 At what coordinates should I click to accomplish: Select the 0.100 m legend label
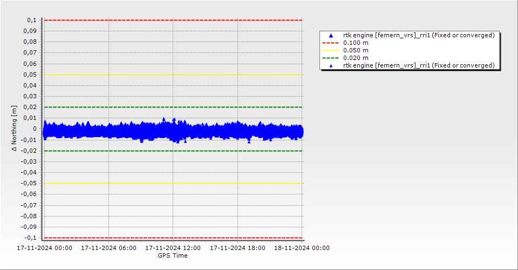356,43
